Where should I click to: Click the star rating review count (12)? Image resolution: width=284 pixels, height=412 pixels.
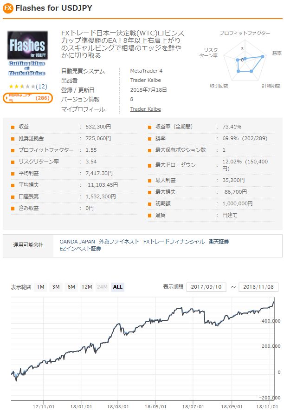(42, 87)
